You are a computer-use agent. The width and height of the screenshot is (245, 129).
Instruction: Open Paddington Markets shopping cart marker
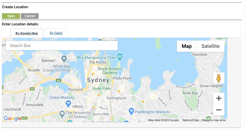[131, 112]
